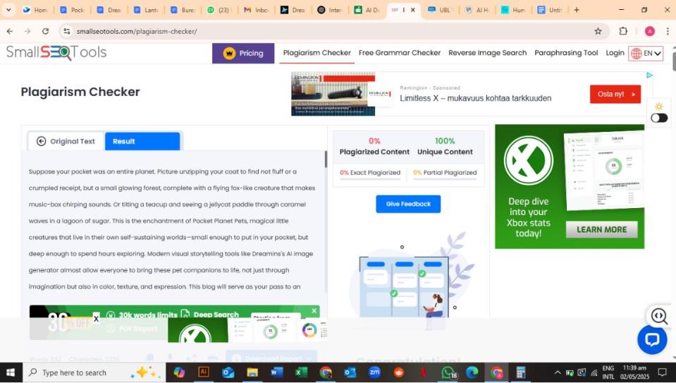Go forward in browser history
This screenshot has width=676, height=383.
(x=27, y=31)
